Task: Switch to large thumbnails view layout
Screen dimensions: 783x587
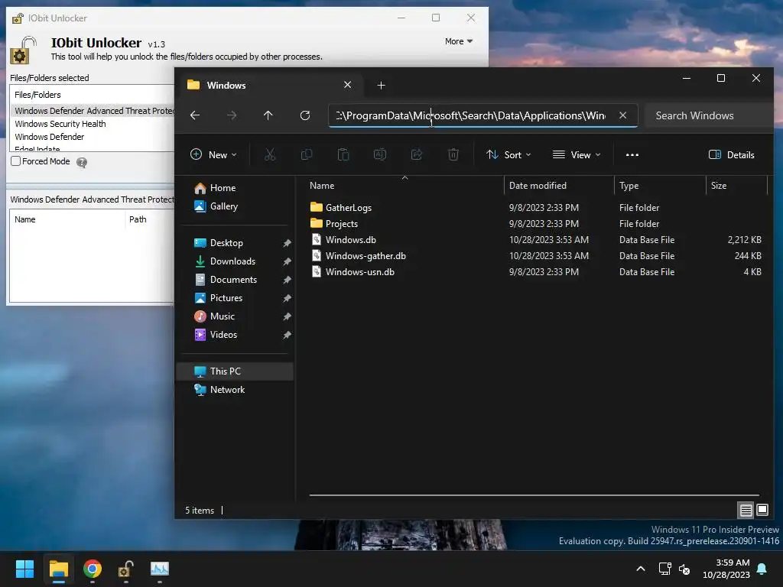Action: point(762,510)
